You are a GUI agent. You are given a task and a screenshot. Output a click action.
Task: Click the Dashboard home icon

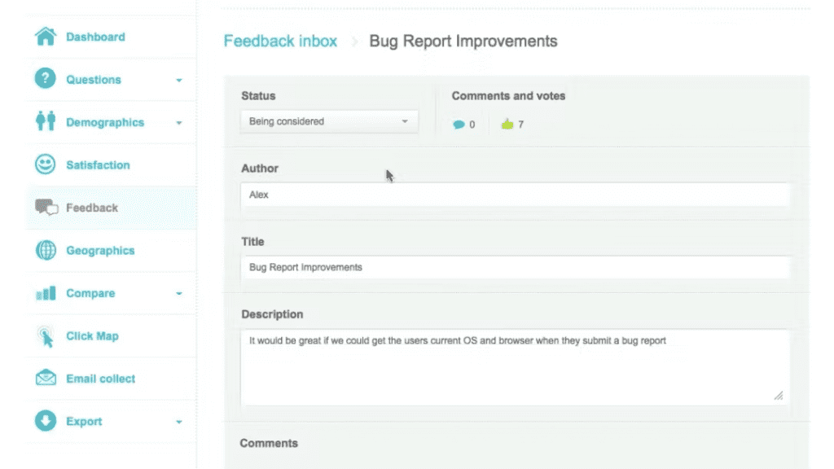(46, 37)
